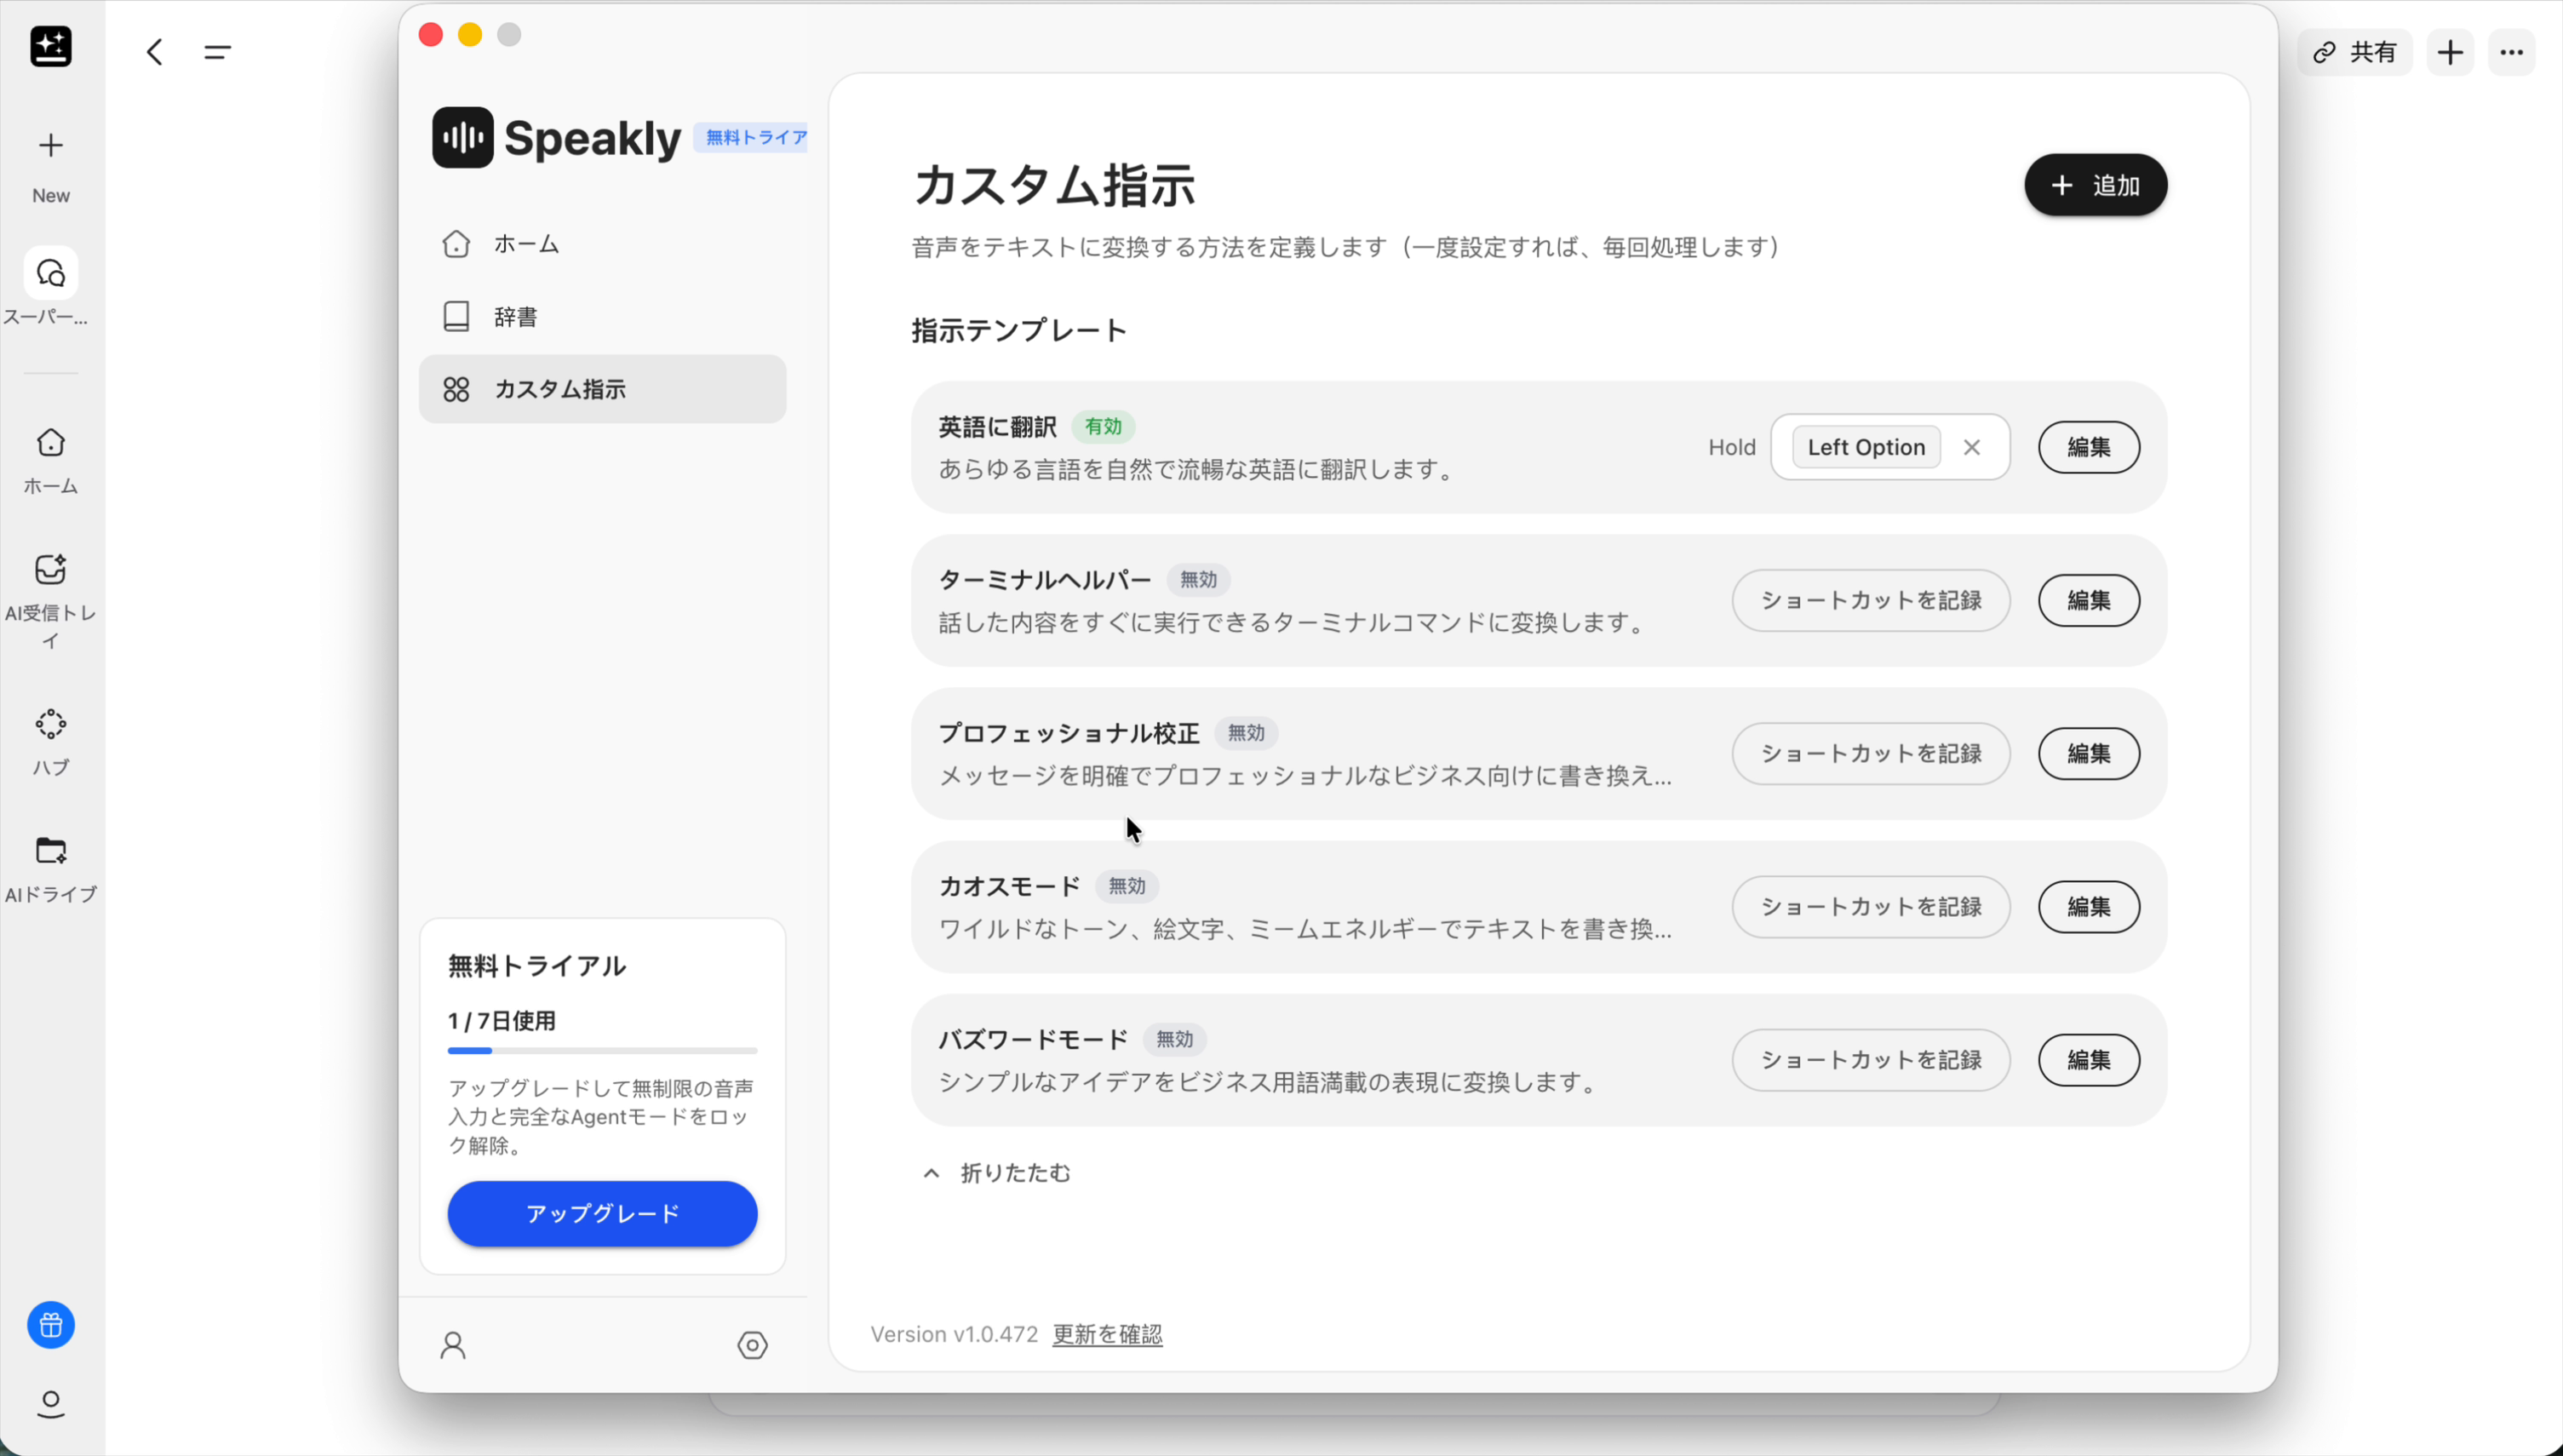The width and height of the screenshot is (2563, 1456).
Task: Open the three-dot more options menu
Action: [x=2511, y=52]
